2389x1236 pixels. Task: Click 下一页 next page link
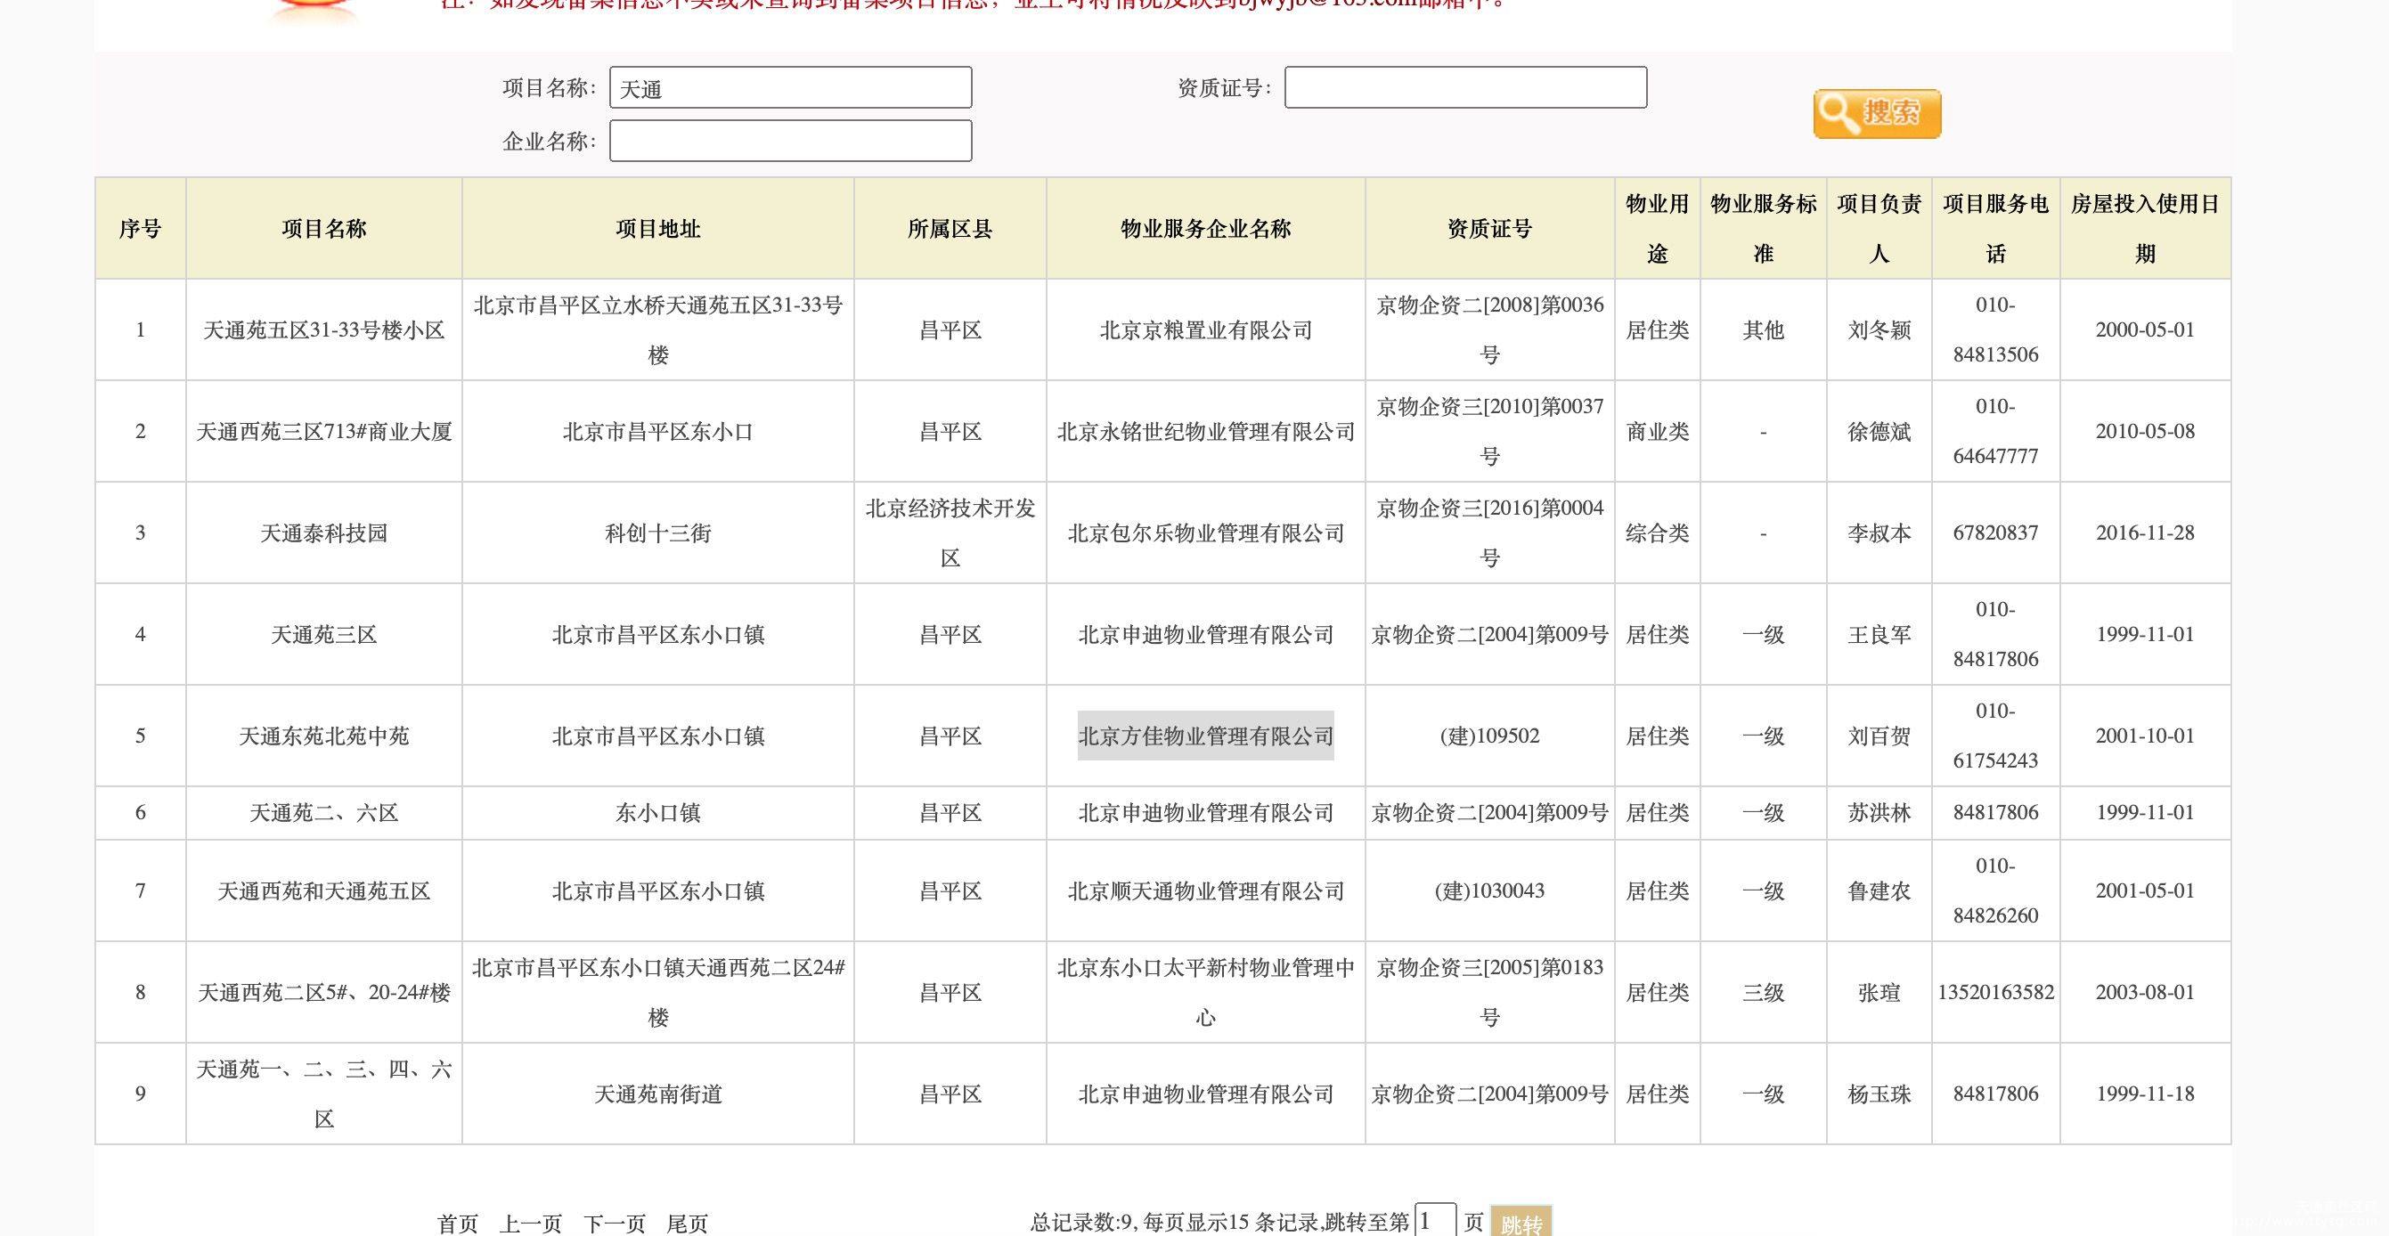tap(614, 1224)
